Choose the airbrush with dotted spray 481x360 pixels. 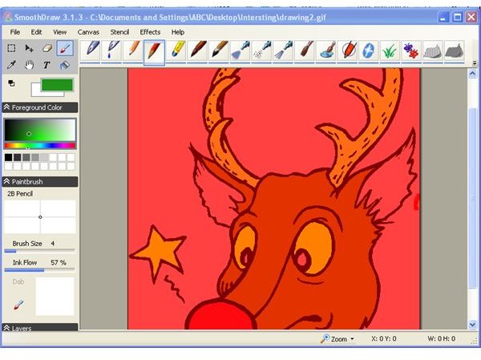click(x=261, y=51)
